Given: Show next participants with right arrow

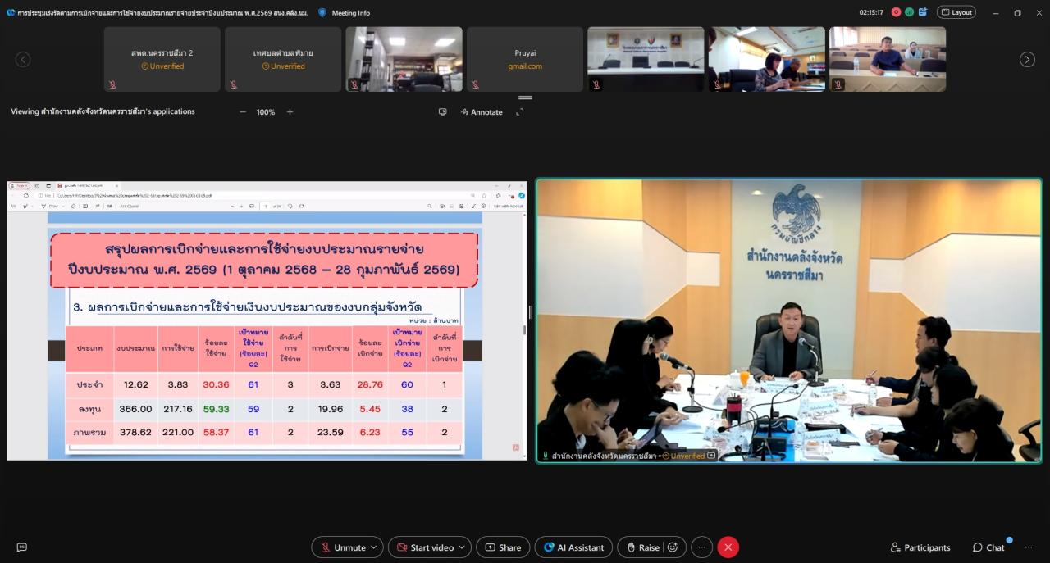Looking at the screenshot, I should pos(1027,59).
